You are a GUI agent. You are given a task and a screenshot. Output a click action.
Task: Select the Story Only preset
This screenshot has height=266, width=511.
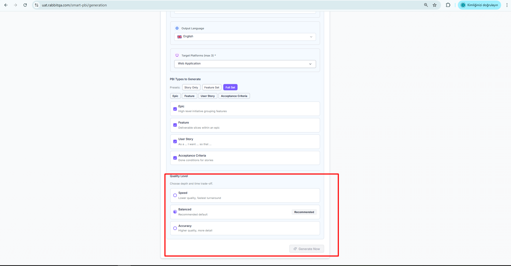click(191, 87)
